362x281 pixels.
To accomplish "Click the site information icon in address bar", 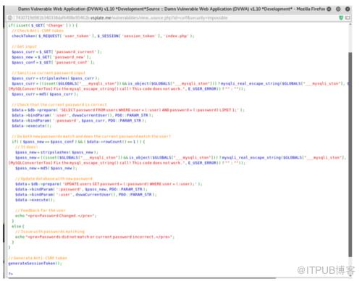I will 10,18.
